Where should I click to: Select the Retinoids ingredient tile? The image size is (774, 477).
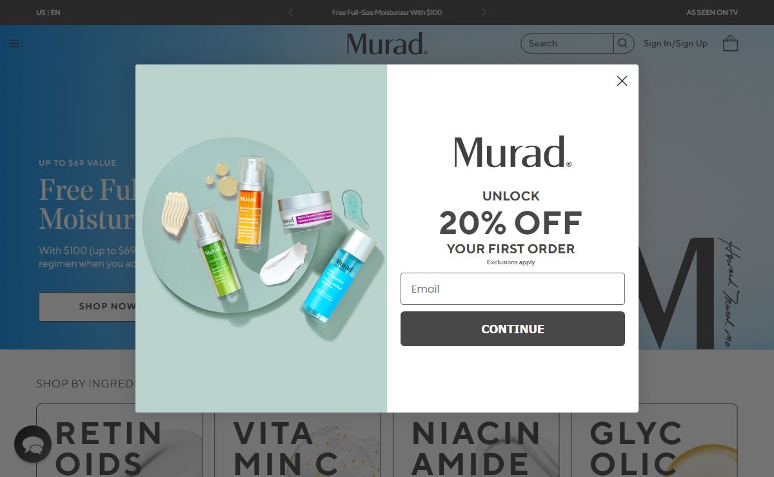coord(119,440)
